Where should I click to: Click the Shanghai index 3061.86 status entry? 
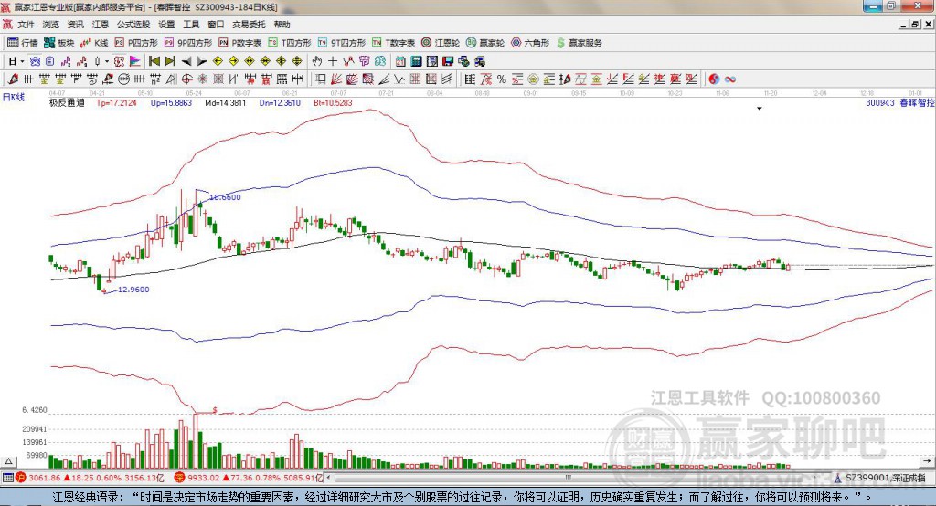(x=90, y=478)
